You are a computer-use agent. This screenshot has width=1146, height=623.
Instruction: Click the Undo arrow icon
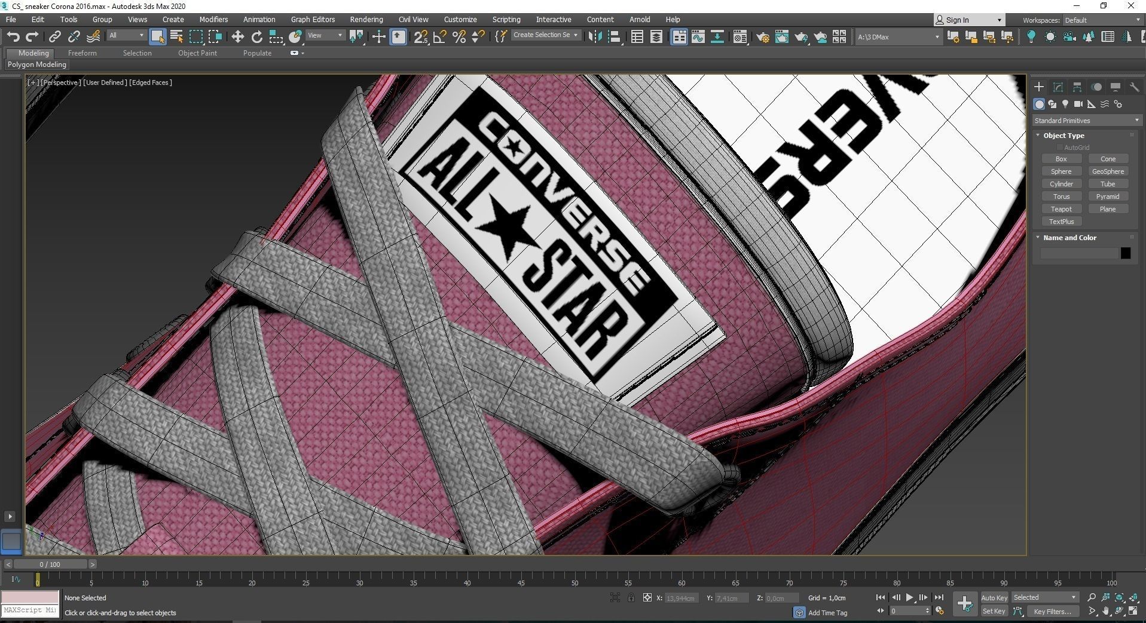(x=13, y=37)
